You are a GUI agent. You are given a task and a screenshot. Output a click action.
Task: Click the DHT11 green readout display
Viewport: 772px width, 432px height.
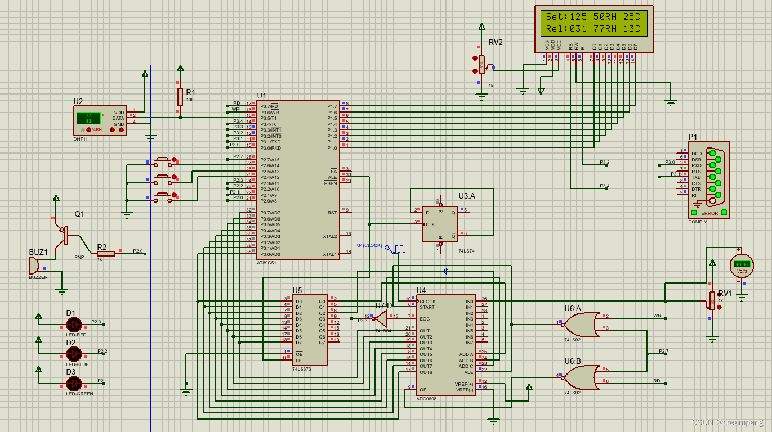(x=88, y=118)
